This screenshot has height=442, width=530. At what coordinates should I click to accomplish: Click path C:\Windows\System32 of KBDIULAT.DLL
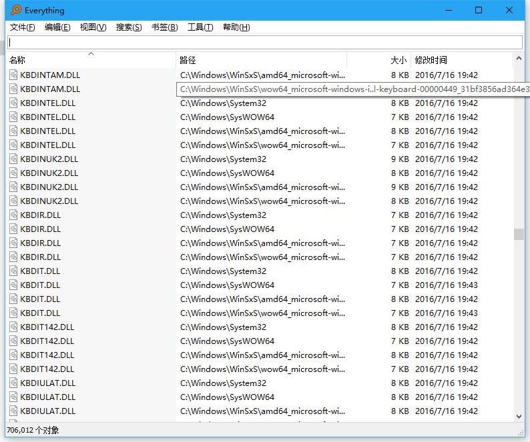click(223, 383)
